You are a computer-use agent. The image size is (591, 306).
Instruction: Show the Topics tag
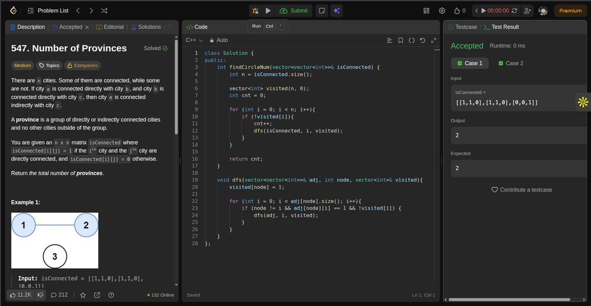(49, 65)
